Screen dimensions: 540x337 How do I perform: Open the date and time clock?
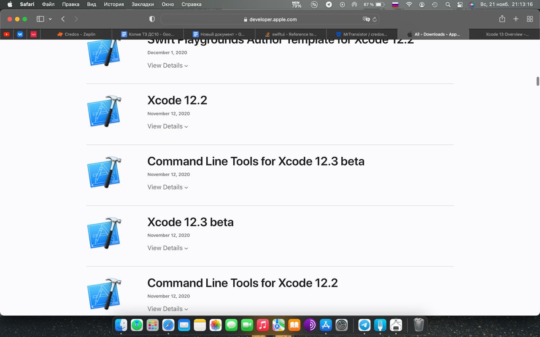pos(506,5)
